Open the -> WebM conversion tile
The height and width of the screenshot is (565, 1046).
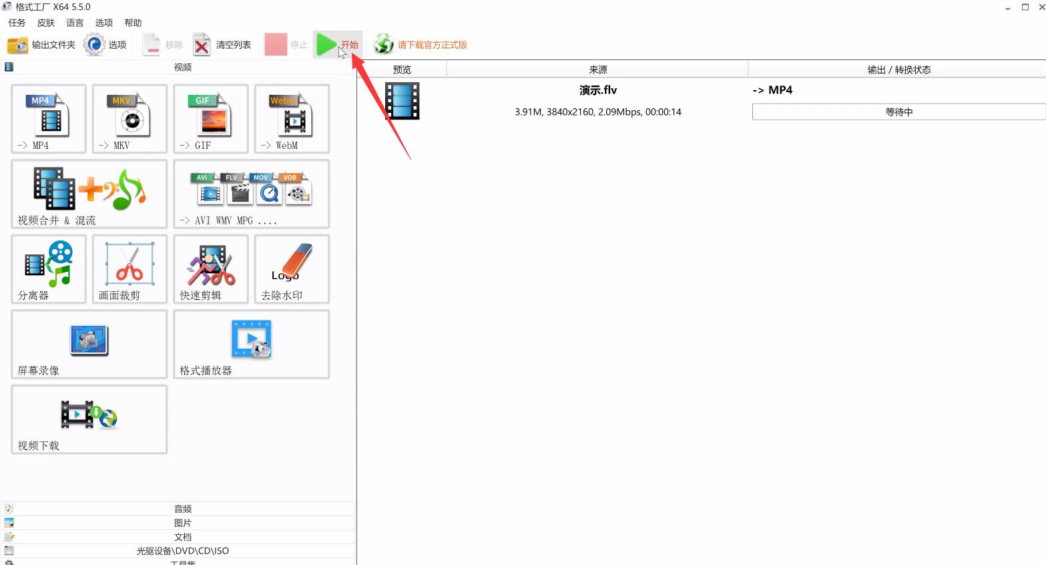292,119
